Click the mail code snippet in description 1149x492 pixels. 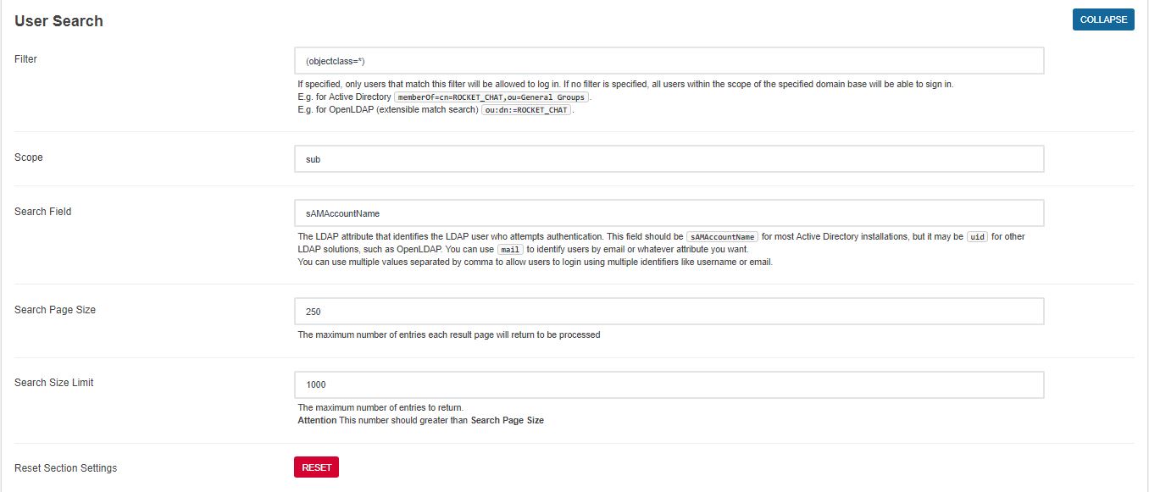(x=511, y=249)
